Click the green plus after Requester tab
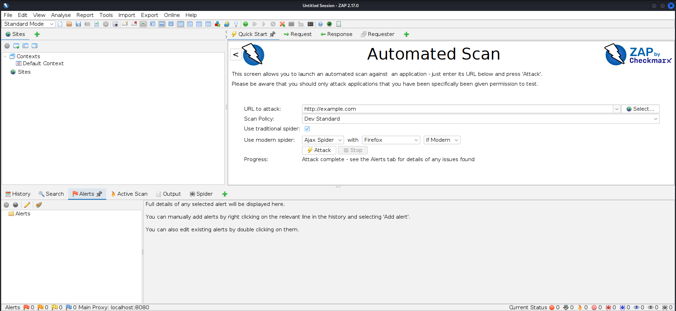676x311 pixels. 406,34
